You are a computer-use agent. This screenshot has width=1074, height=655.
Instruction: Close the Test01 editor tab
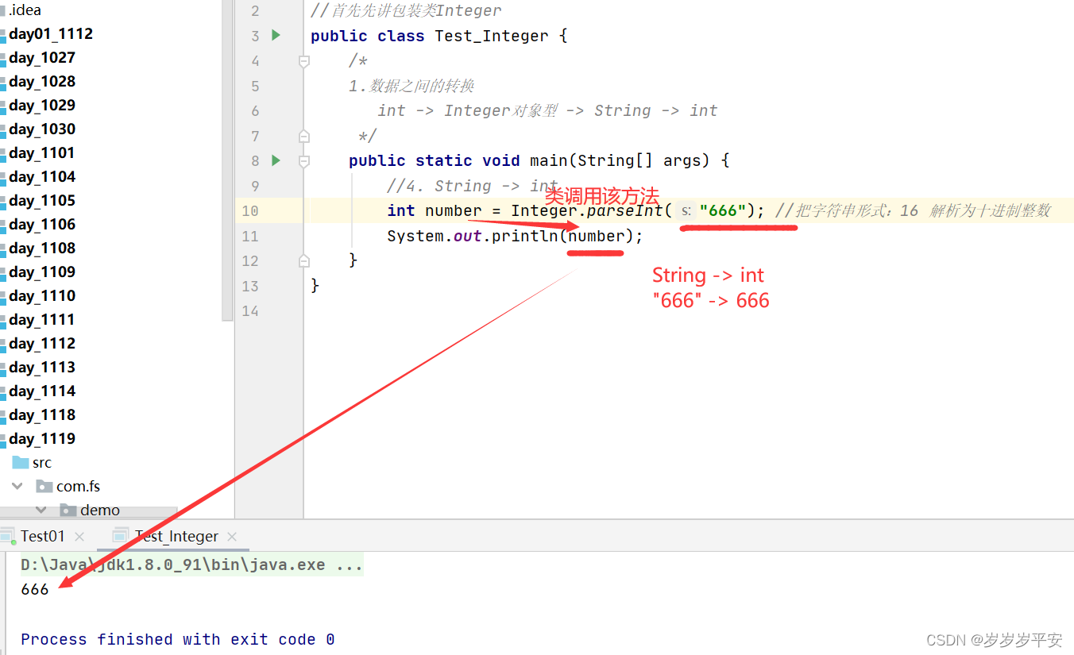(79, 536)
